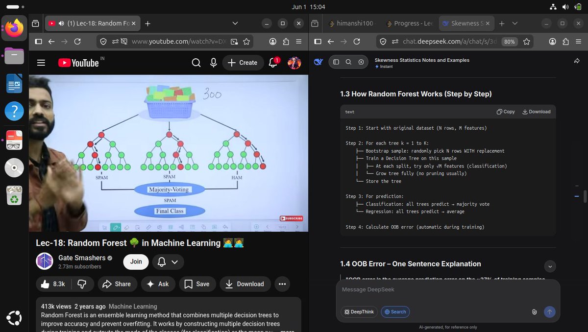Open notification preference dropdown beside Join
This screenshot has height=332, width=588.
(168, 262)
